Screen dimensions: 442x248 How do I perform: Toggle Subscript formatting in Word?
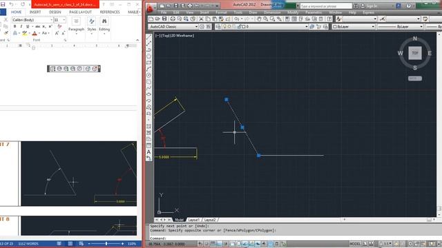[x=44, y=26]
